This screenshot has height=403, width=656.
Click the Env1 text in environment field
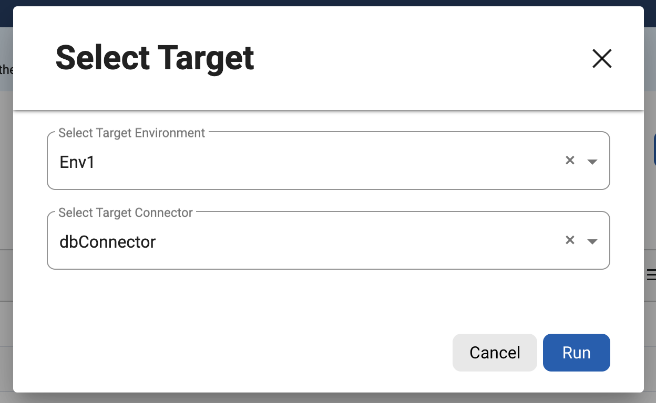point(77,162)
